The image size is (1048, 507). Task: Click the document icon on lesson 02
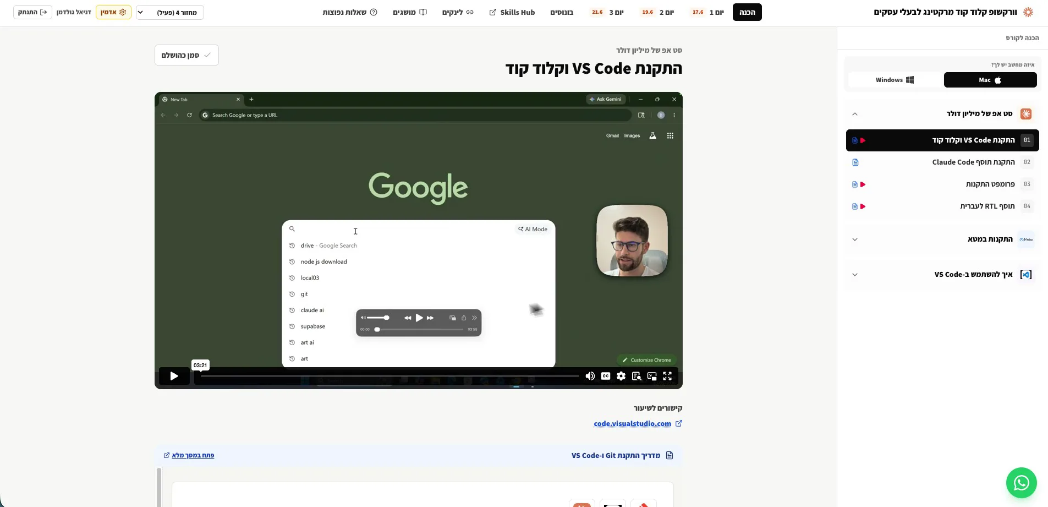(855, 162)
